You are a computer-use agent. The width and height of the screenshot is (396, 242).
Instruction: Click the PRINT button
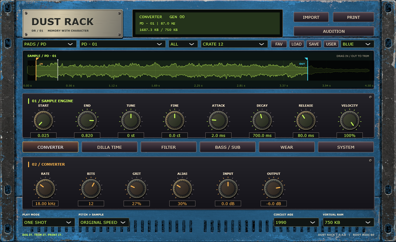[353, 17]
